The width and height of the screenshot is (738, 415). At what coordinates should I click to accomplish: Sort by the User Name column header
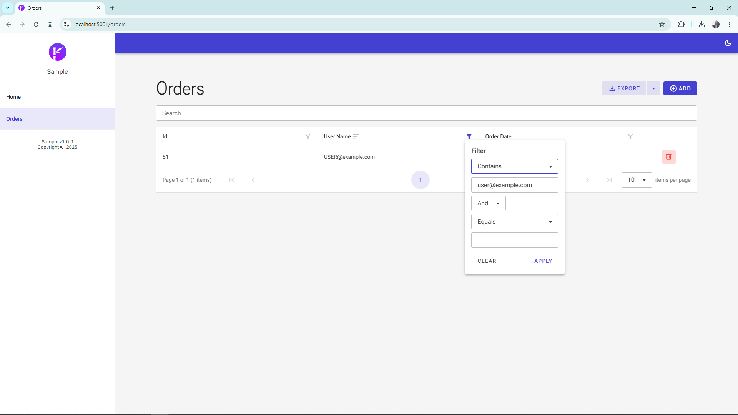tap(337, 136)
